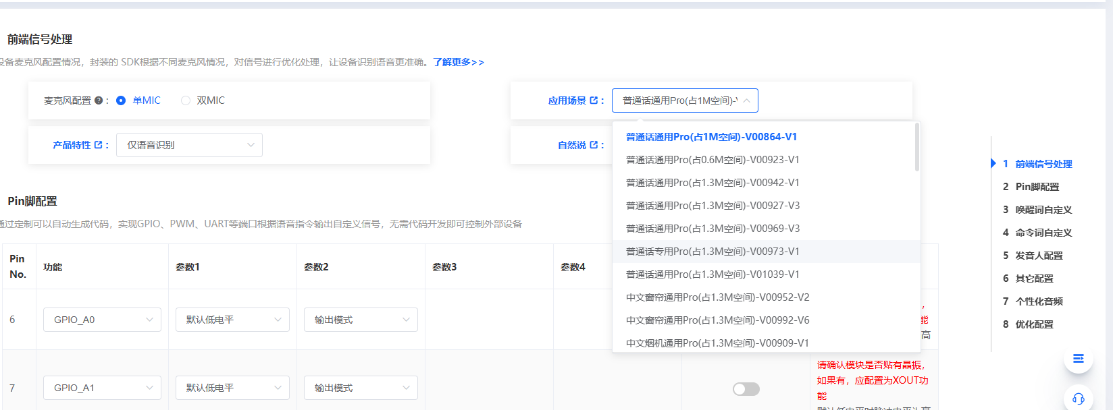This screenshot has height=410, width=1113.
Task: Open the GPIO_A0 function dropdown
Action: [x=102, y=320]
